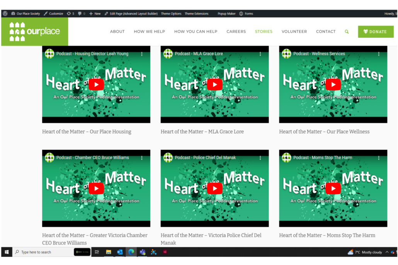
Task: Click the green DONATE button
Action: coord(376,32)
